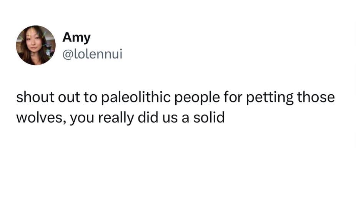This screenshot has width=356, height=204.
Task: Click the word "shout" in the tweet
Action: coord(33,98)
